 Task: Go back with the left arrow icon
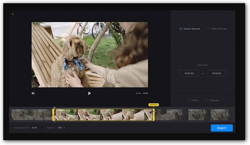pos(13,14)
